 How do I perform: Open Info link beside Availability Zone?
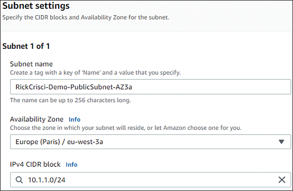pyautogui.click(x=75, y=120)
